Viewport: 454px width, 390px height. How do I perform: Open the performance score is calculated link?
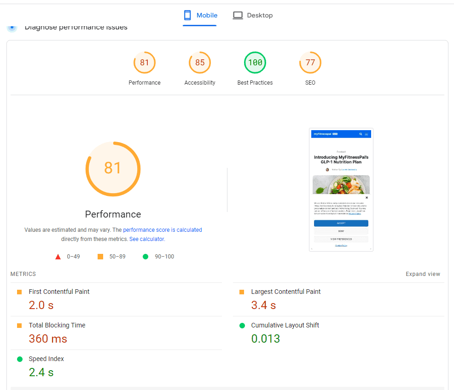pos(162,230)
